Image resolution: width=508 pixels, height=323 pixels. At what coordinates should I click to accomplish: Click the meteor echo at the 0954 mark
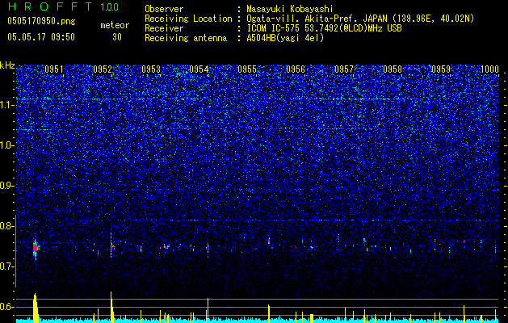coord(208,249)
